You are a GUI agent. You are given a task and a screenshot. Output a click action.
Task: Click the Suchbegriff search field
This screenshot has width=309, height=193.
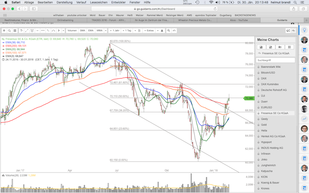pyautogui.click(x=275, y=60)
